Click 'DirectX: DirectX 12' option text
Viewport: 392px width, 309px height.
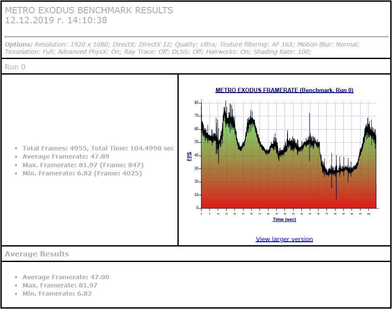tap(141, 44)
